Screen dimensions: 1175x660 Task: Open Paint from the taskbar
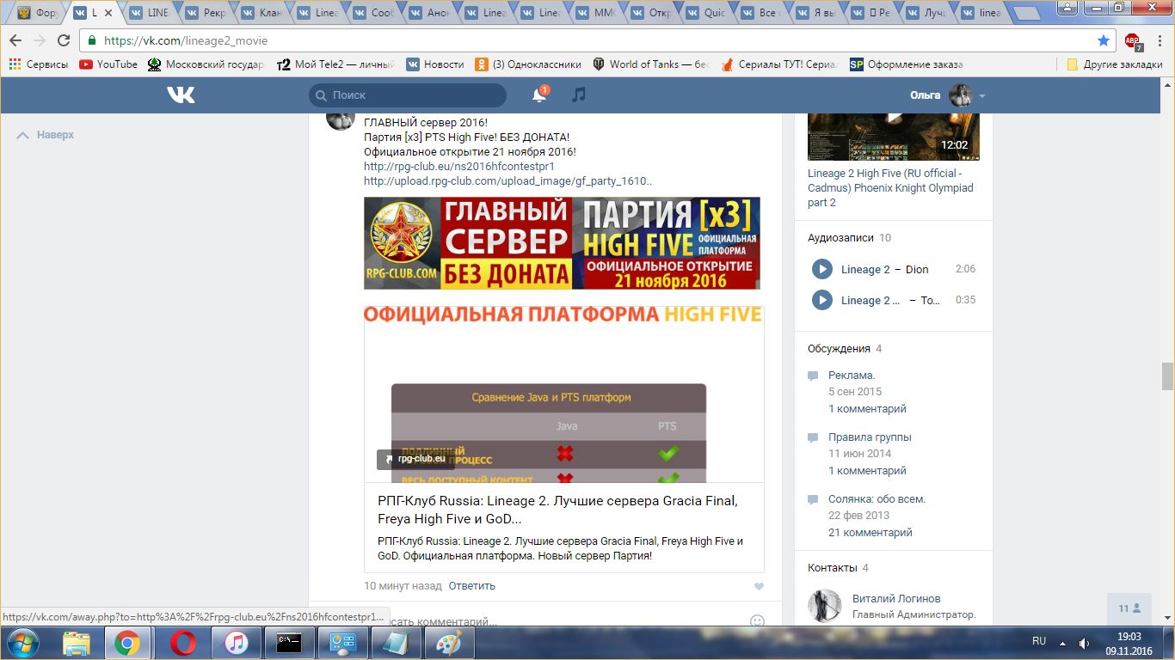(x=449, y=643)
